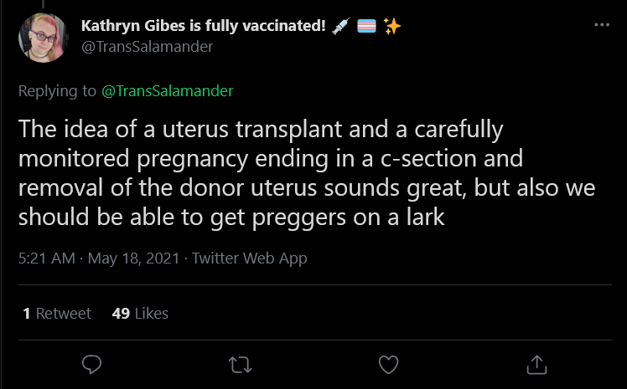The height and width of the screenshot is (389, 627).
Task: Click the tweet body text
Action: 307,173
